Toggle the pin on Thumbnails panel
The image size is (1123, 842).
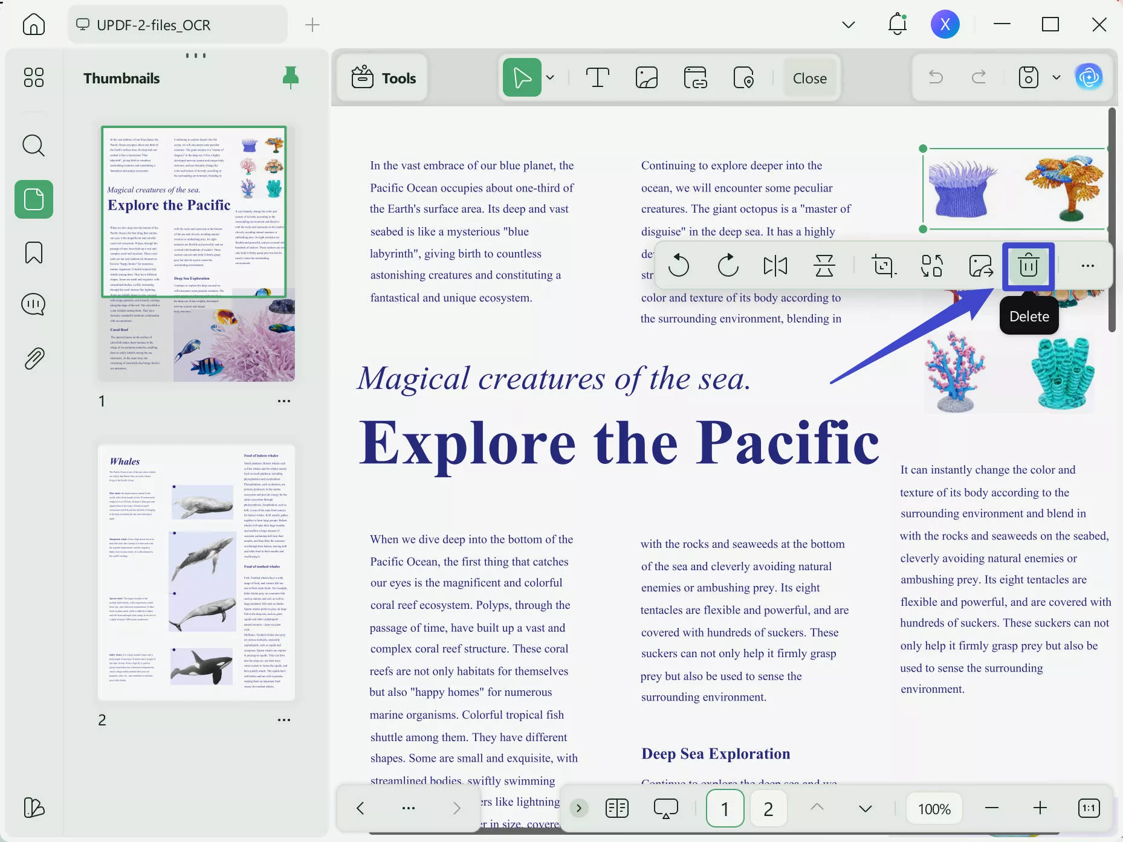(x=291, y=77)
